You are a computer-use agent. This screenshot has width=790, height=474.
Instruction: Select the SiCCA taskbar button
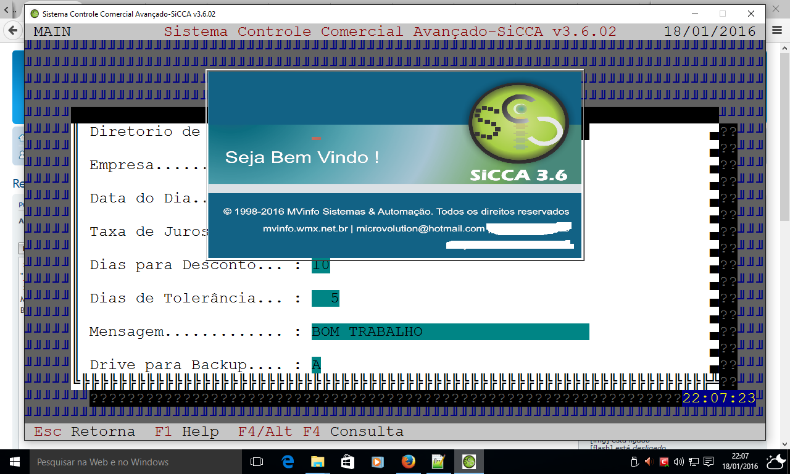(469, 462)
